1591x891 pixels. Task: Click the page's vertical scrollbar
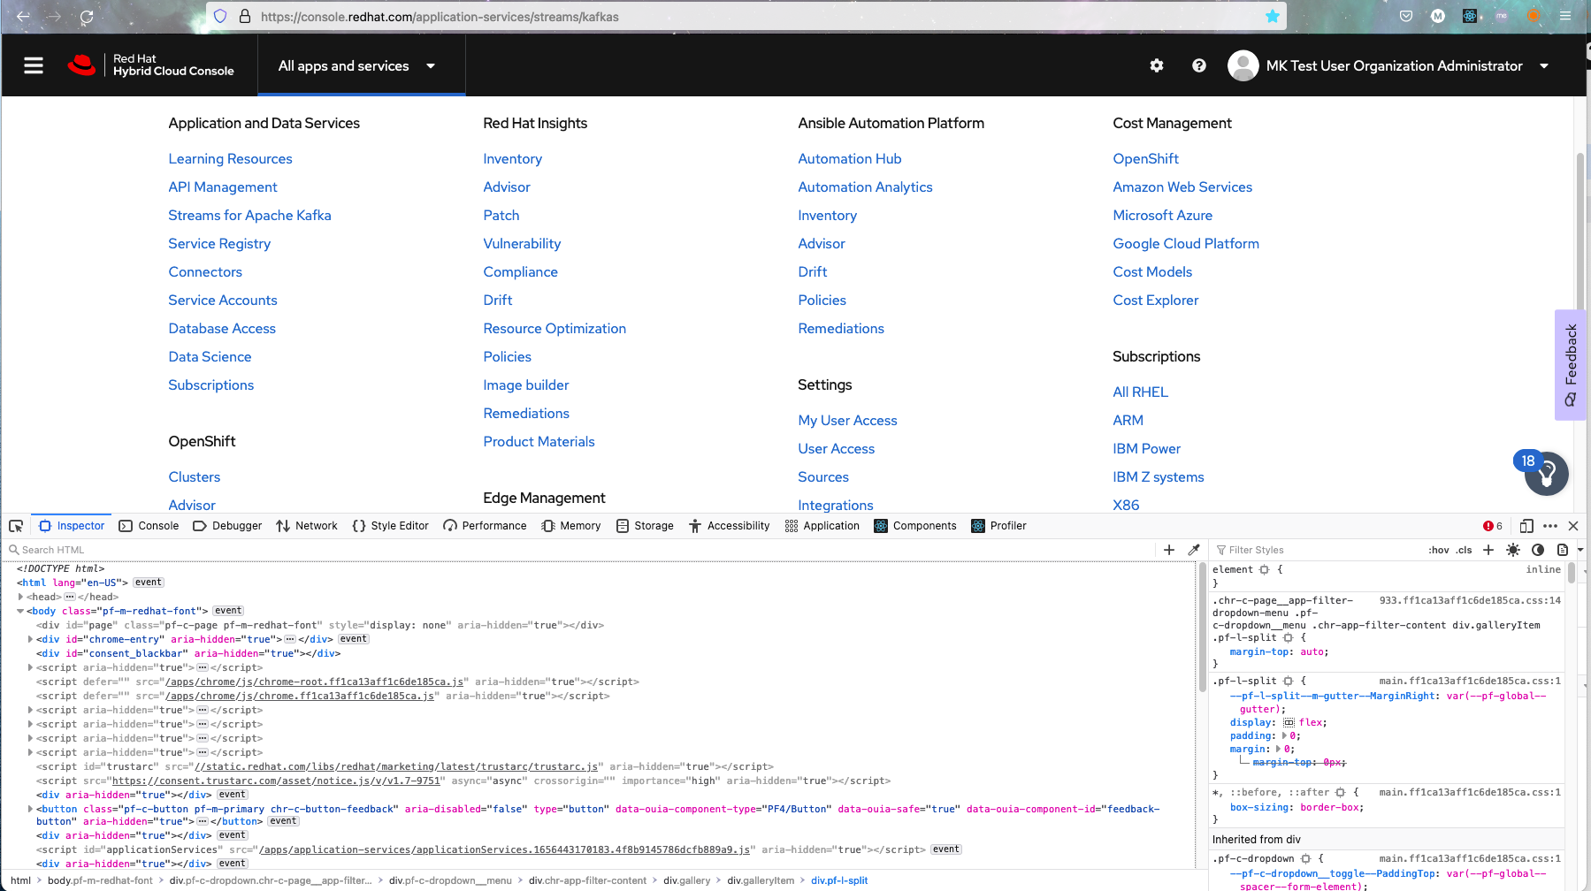point(1580,230)
